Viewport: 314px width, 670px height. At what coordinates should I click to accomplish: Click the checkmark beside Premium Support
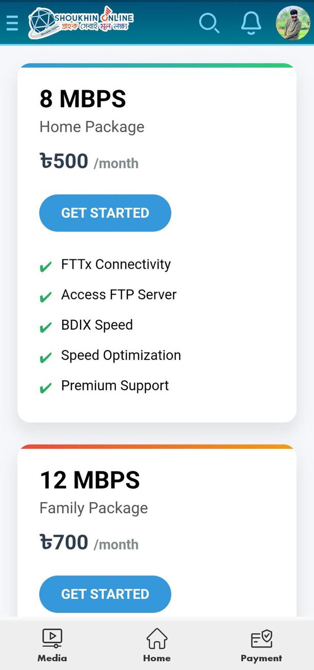coord(46,388)
